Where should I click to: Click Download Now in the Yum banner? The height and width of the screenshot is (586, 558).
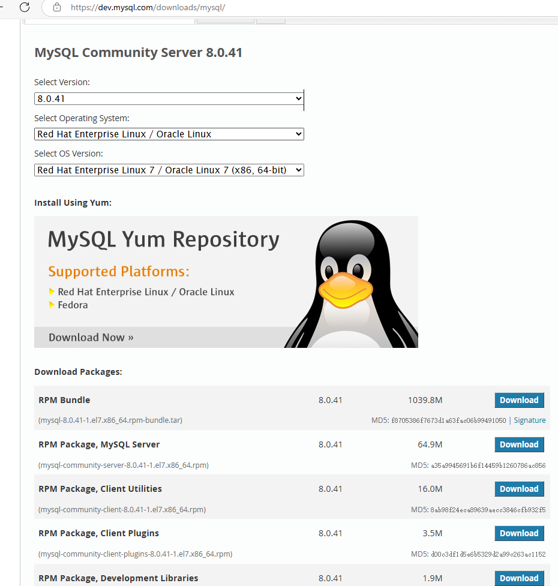91,338
